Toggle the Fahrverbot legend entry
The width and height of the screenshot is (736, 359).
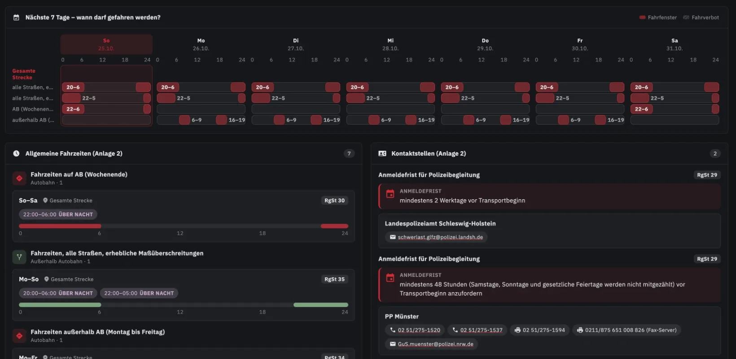click(x=701, y=18)
